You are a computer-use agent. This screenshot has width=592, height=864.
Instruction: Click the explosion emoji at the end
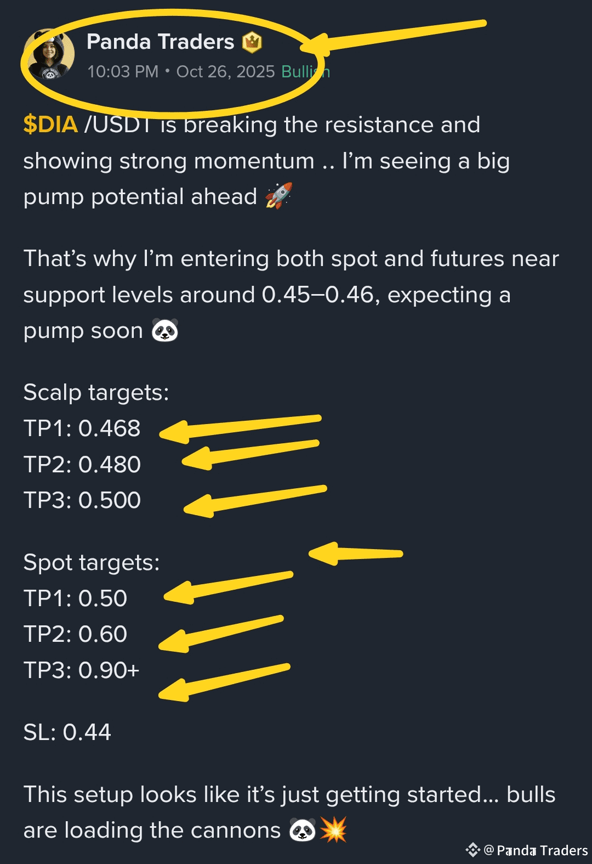[333, 829]
